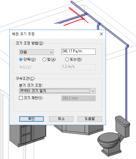Click the 1.2 m/s velocity field
The width and height of the screenshot is (136, 159).
click(78, 67)
